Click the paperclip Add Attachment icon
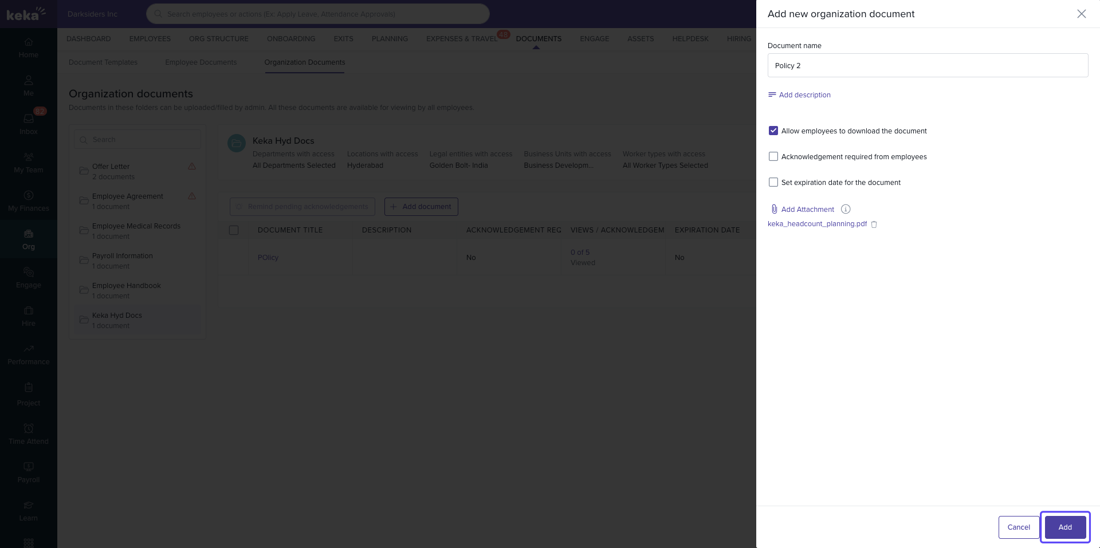Image resolution: width=1100 pixels, height=548 pixels. pyautogui.click(x=774, y=209)
